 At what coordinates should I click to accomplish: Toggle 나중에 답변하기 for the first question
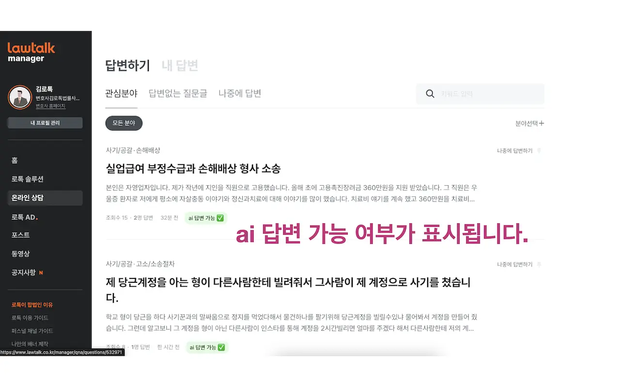514,151
